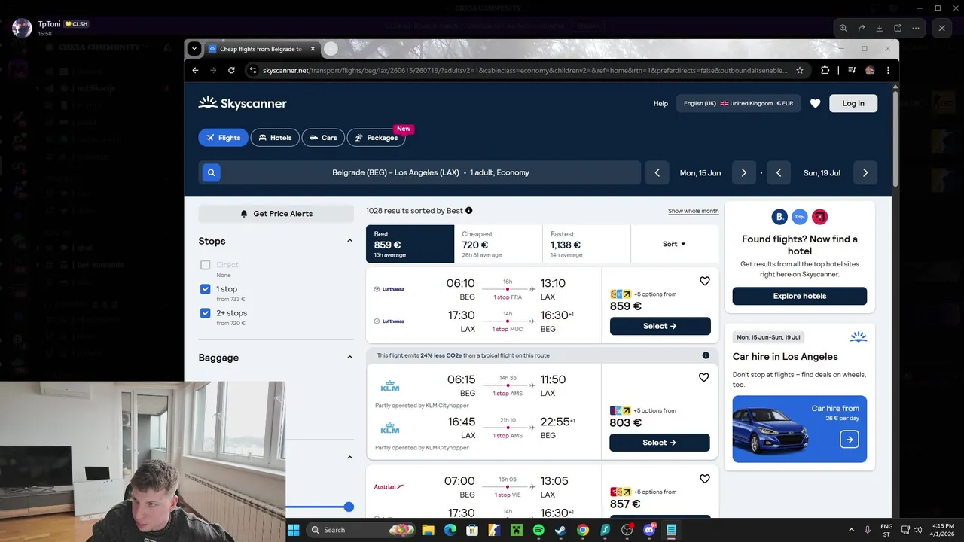Go to previous return date before Sun, 19 Jul
The width and height of the screenshot is (964, 542).
tap(779, 172)
